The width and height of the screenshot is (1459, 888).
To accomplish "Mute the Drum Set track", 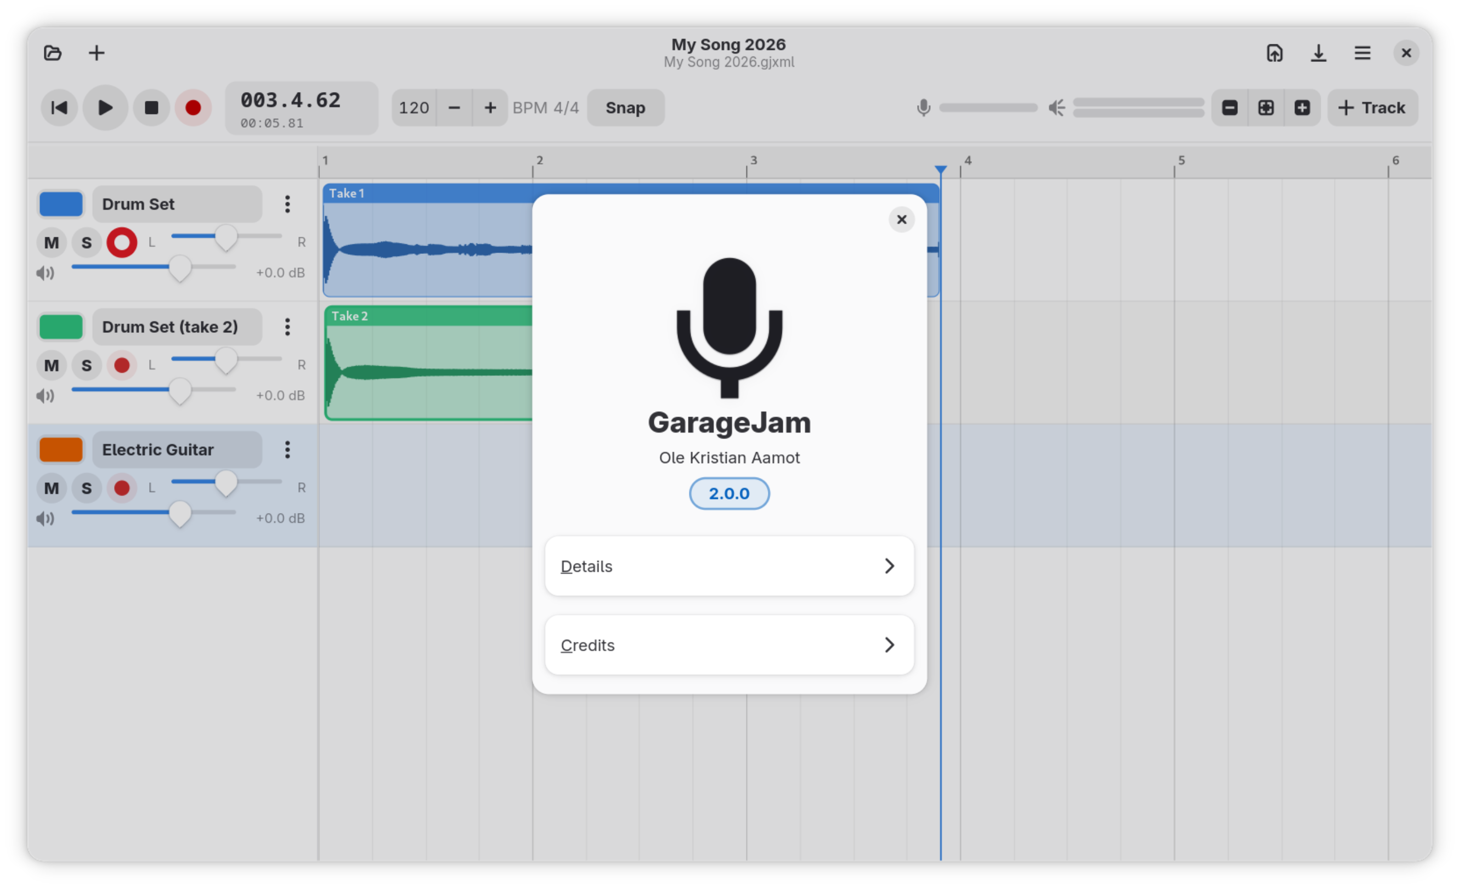I will (x=52, y=243).
